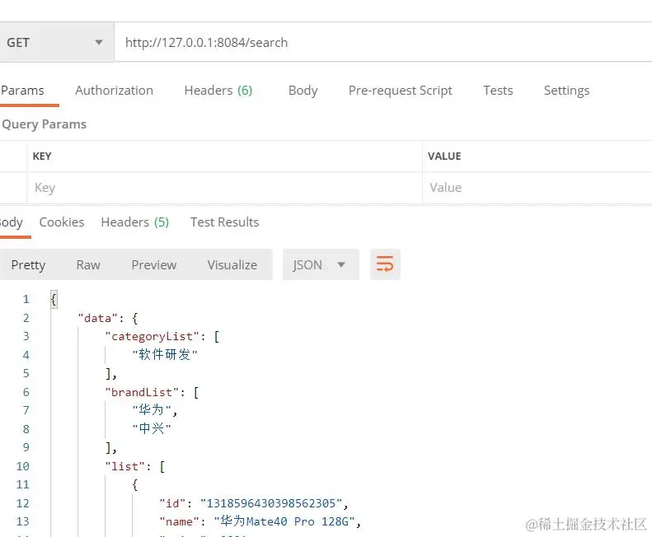Click the request URL input field

coord(383,42)
